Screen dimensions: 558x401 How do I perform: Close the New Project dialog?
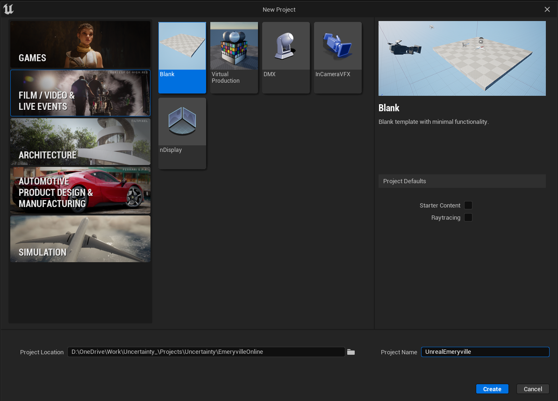(547, 9)
